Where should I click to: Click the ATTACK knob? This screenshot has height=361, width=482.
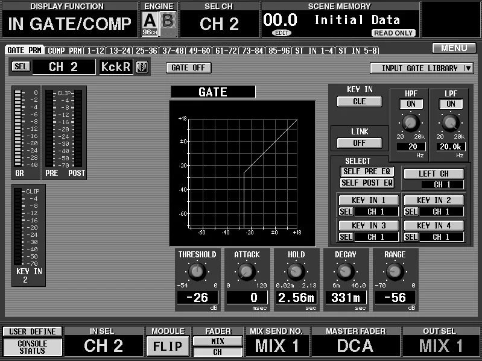point(247,272)
